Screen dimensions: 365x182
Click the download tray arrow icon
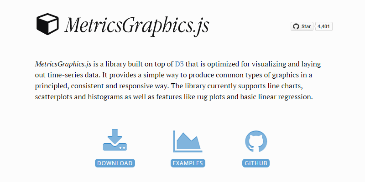click(x=115, y=140)
